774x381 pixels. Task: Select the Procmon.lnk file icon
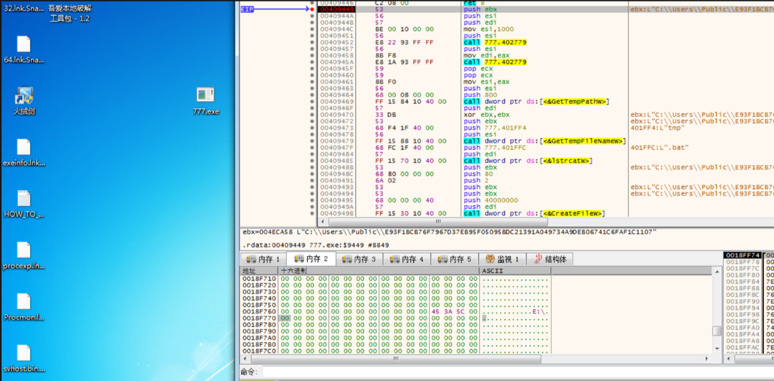point(24,302)
